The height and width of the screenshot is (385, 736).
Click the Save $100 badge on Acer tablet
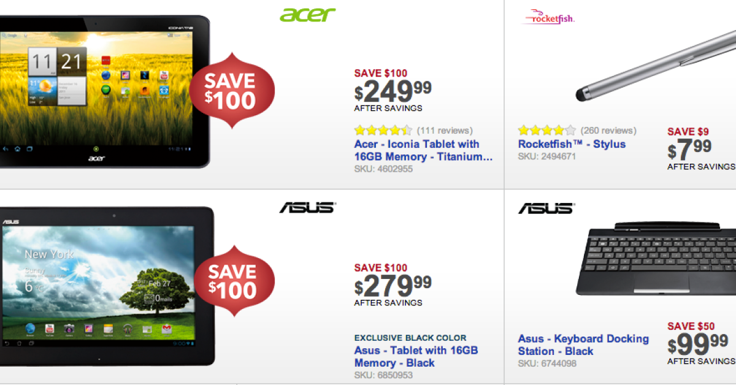(x=231, y=91)
